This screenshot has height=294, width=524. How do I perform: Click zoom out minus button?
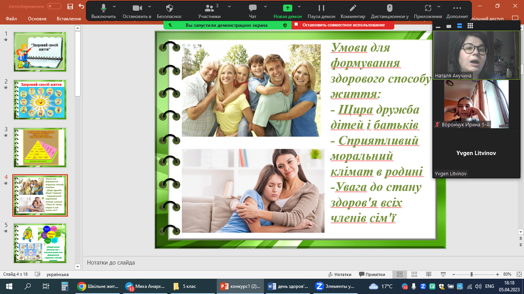(x=454, y=274)
